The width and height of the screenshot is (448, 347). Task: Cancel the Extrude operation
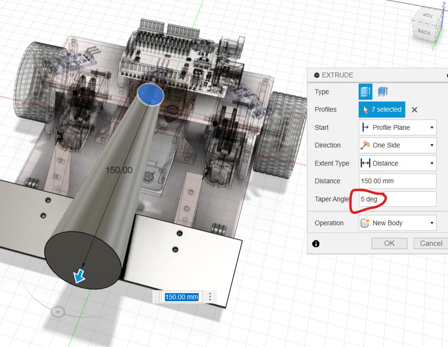point(430,243)
